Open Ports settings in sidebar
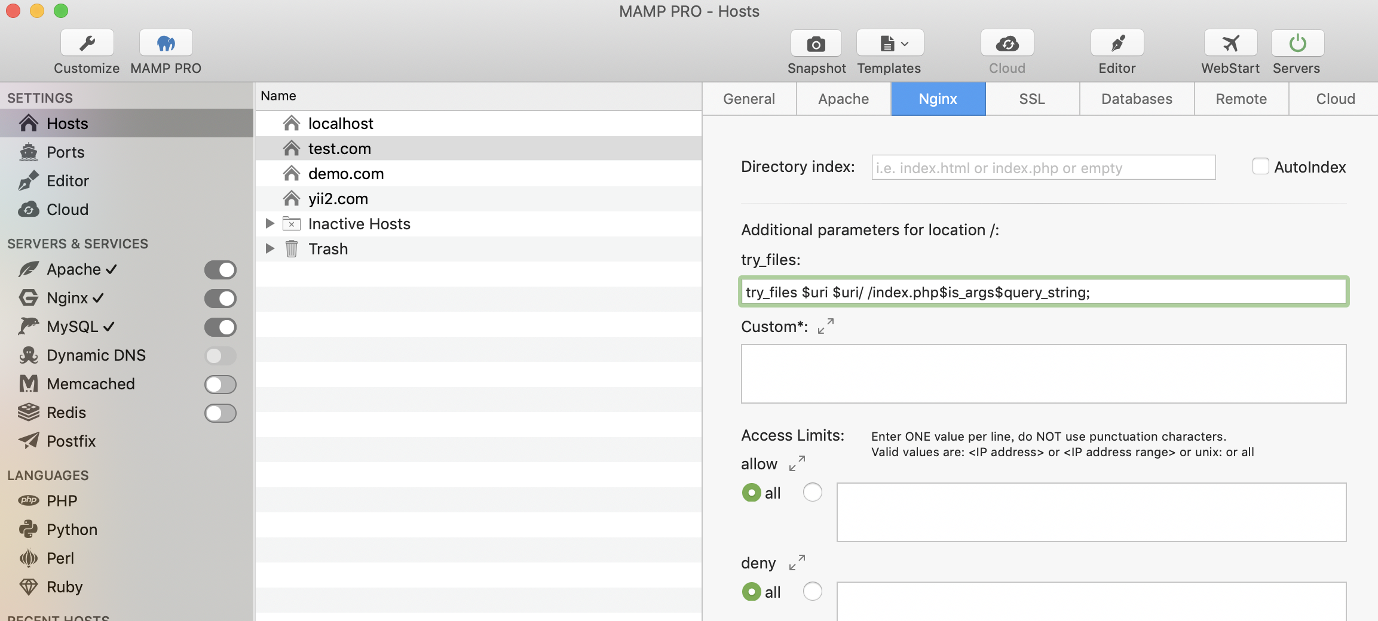This screenshot has width=1378, height=621. click(x=127, y=152)
